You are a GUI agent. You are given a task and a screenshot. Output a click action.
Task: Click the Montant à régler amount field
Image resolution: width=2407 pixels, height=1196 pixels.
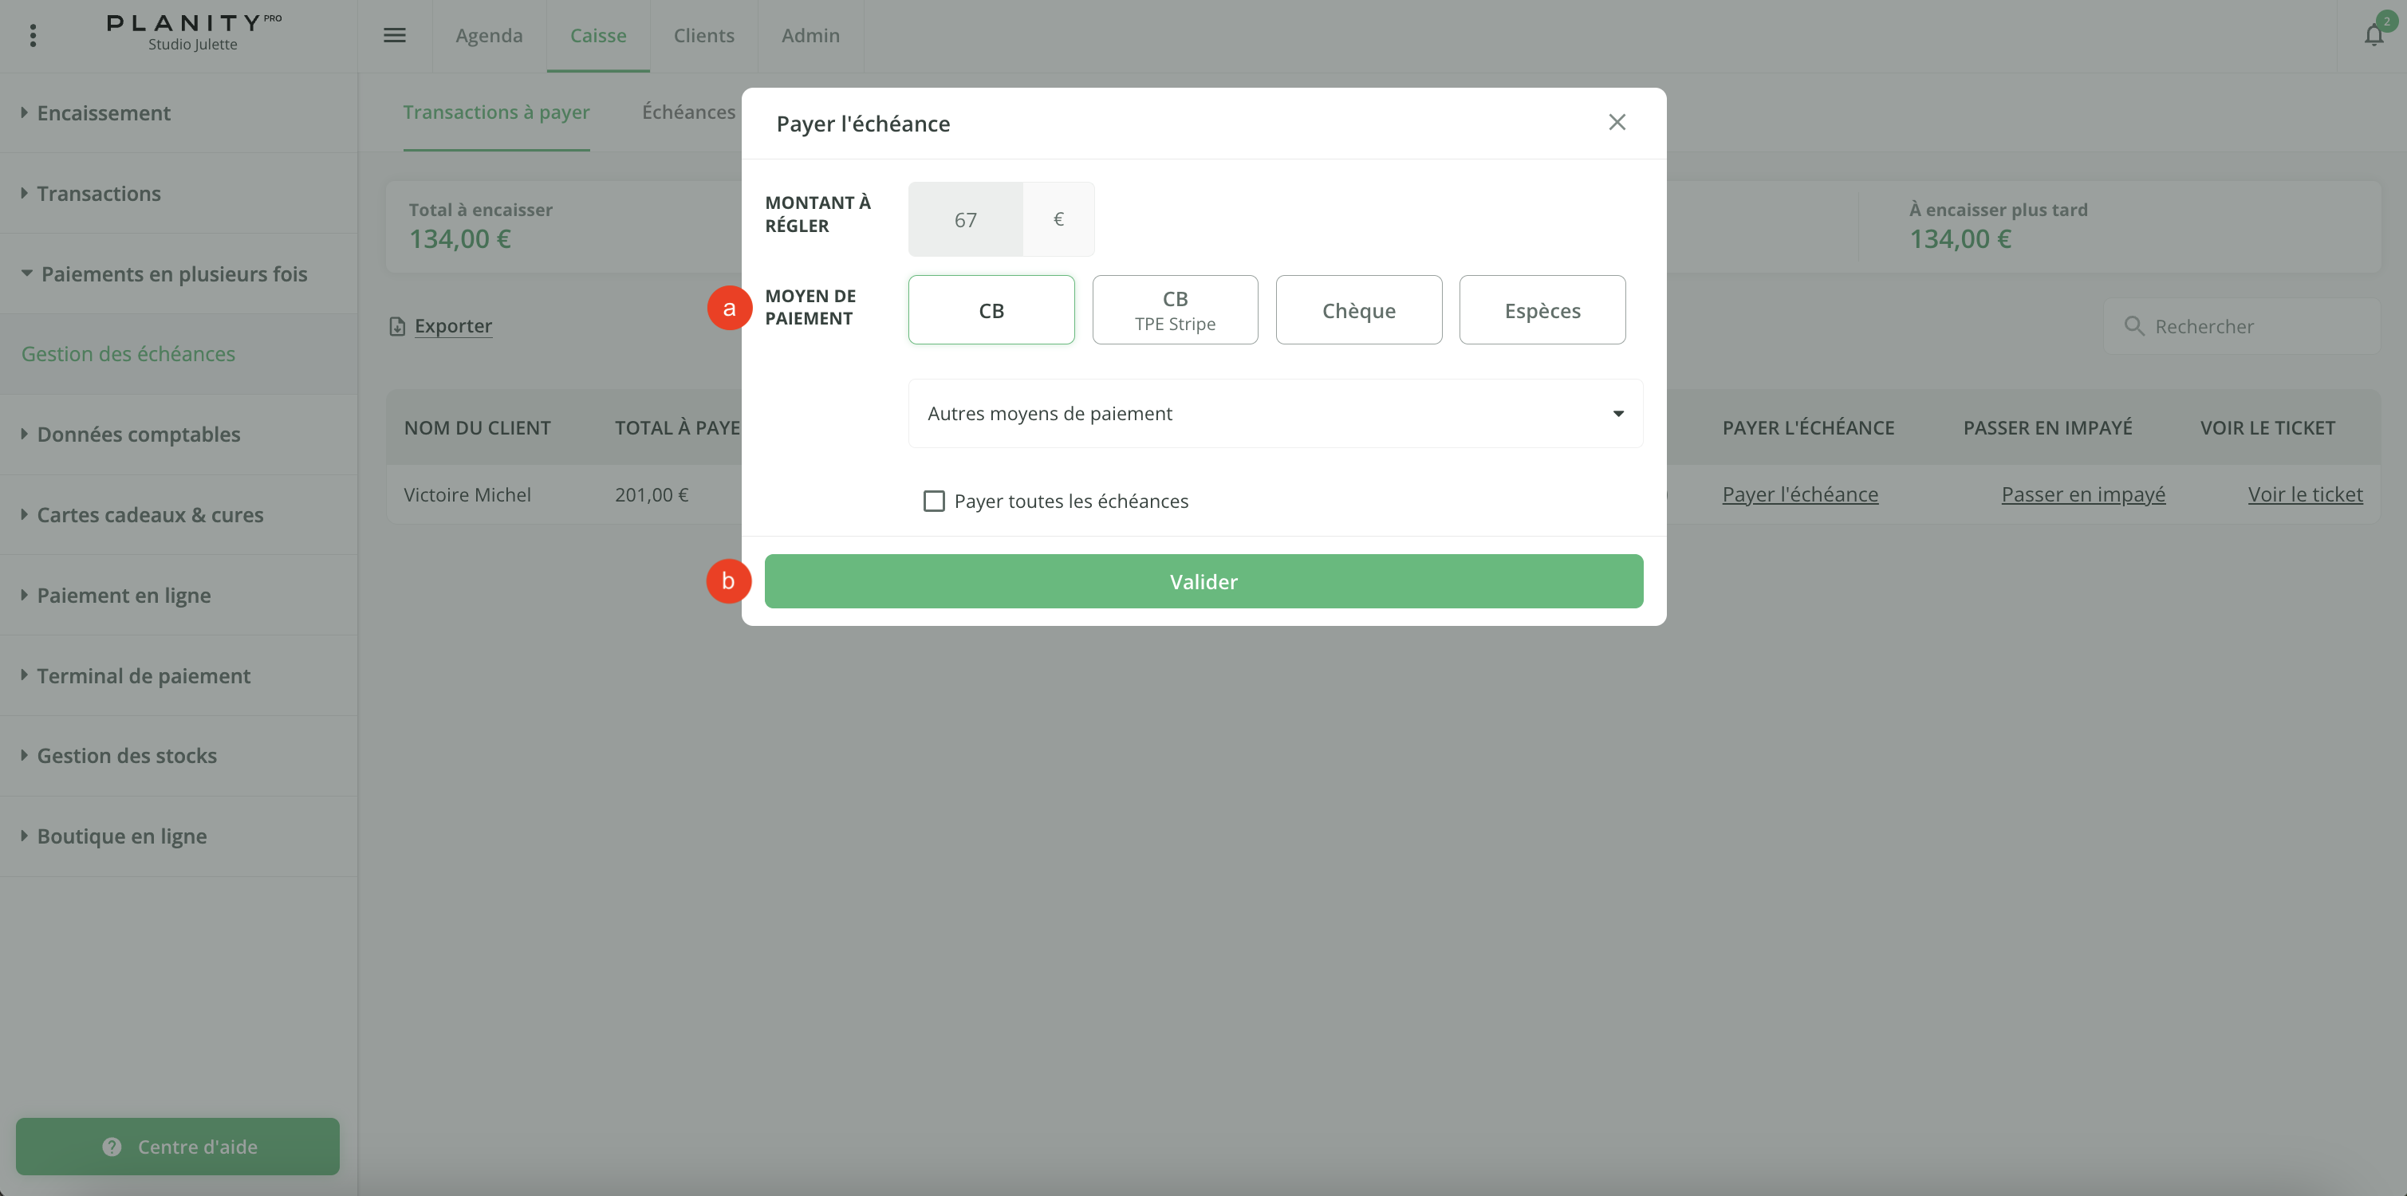coord(965,219)
